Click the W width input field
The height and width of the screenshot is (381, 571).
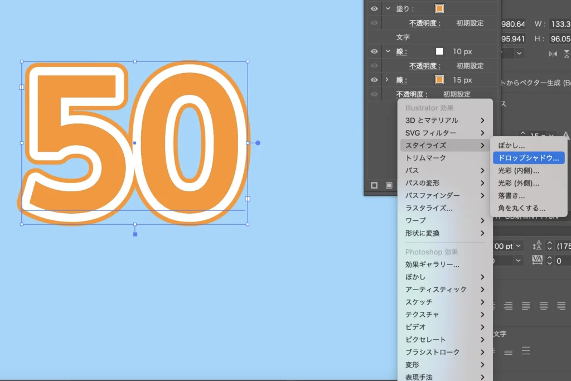click(559, 24)
